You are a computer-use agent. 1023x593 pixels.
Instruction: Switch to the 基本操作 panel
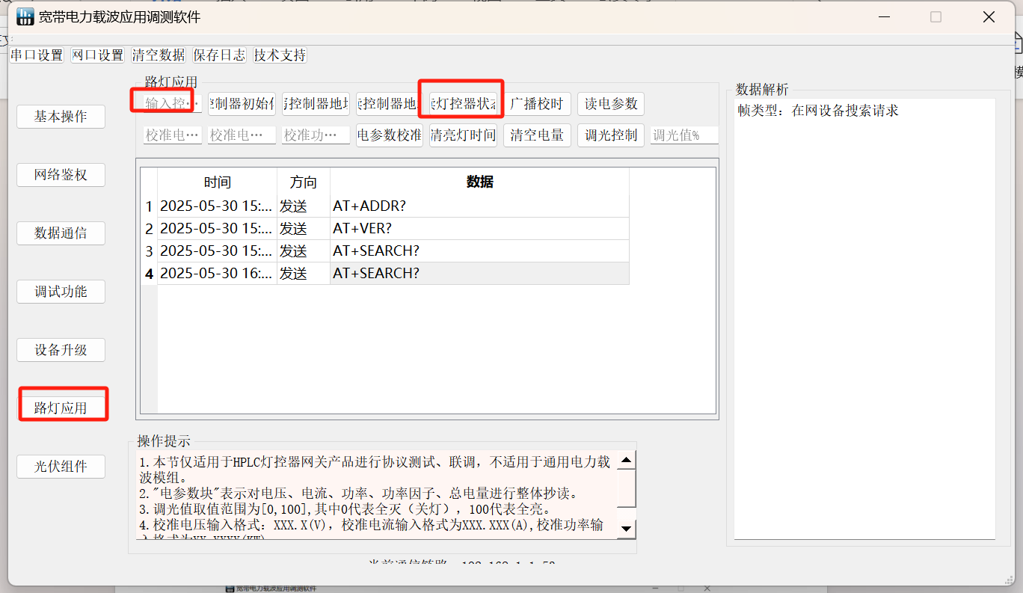click(x=61, y=116)
